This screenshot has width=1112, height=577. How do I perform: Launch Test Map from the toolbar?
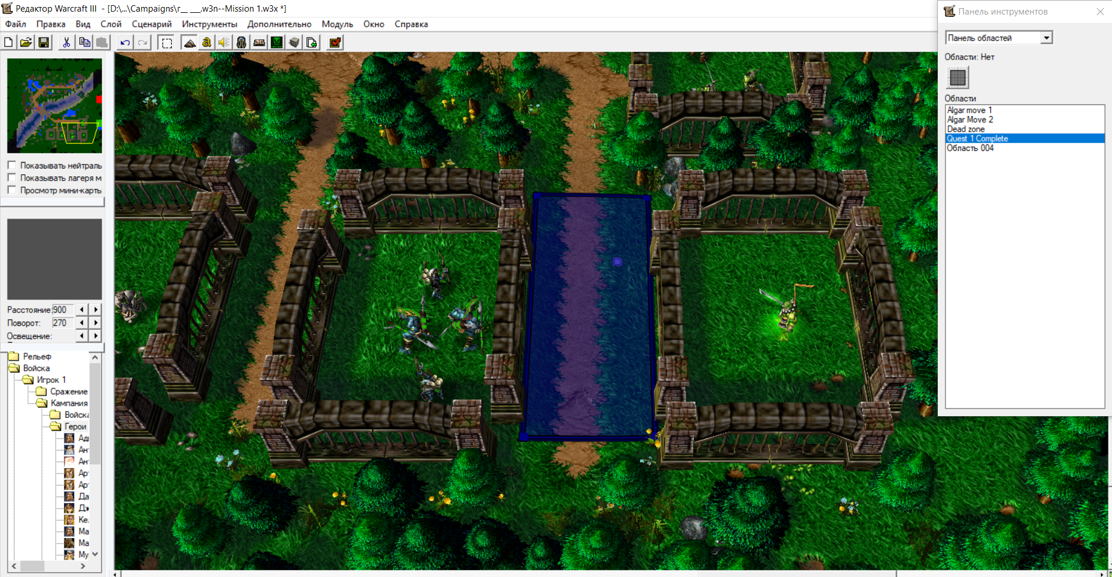coord(335,43)
